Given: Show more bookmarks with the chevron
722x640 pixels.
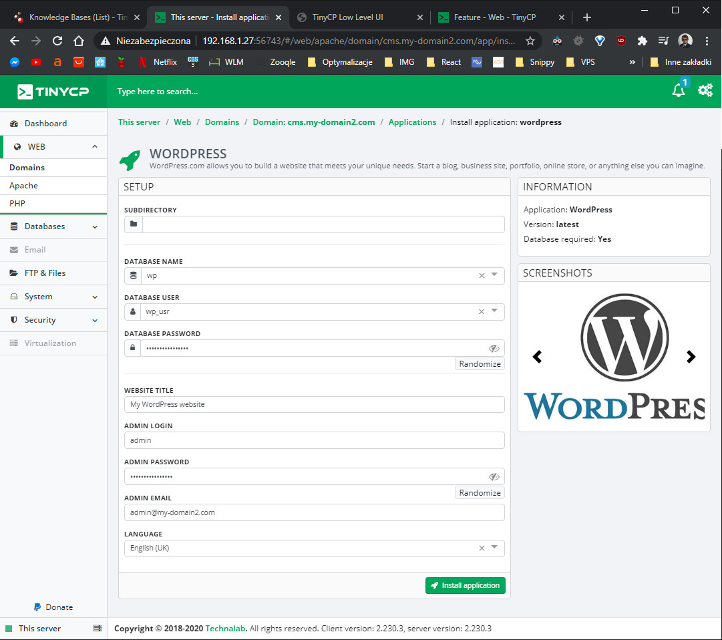Looking at the screenshot, I should 633,62.
